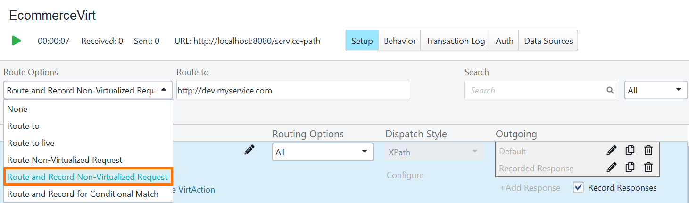Start the virtual service with the green play button
Viewport: 689px width, 203px height.
click(17, 41)
